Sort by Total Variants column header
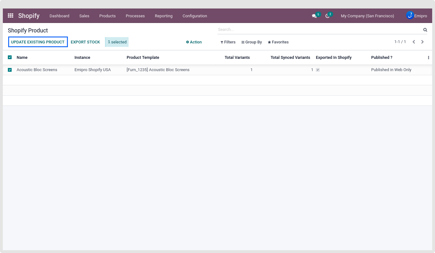This screenshot has width=435, height=253. pos(237,58)
